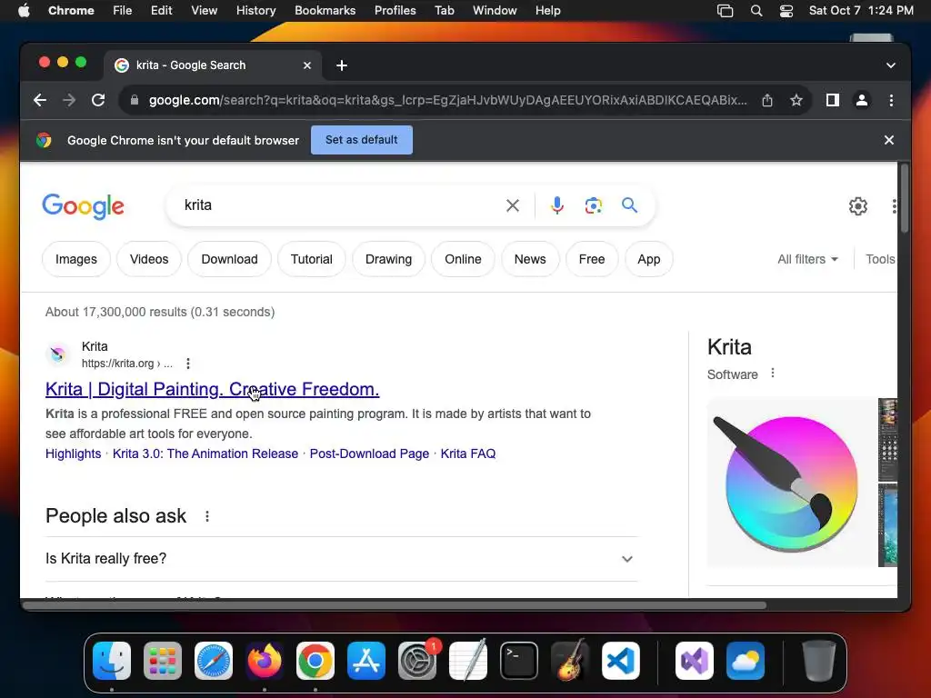Filter results by Videos
This screenshot has width=931, height=698.
pyautogui.click(x=149, y=259)
